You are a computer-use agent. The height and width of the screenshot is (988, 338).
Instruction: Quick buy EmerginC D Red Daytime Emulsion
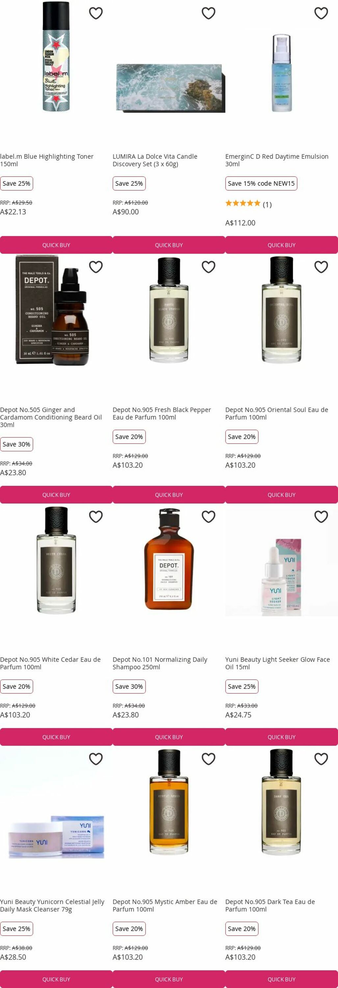(x=282, y=245)
